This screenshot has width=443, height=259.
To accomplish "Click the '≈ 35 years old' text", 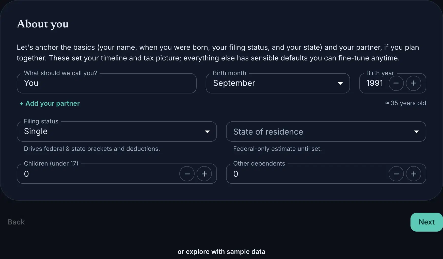I will click(405, 103).
